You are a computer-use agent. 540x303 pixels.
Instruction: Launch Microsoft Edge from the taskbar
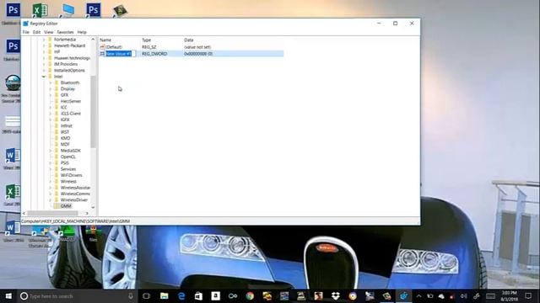[181, 295]
